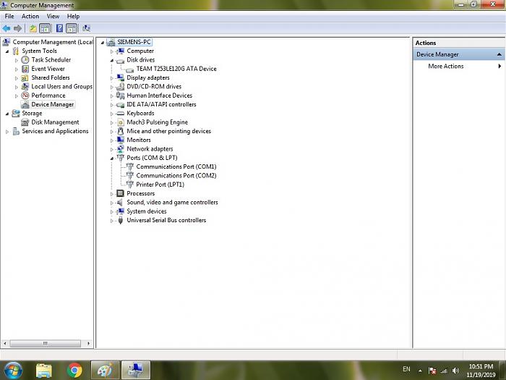Expand Services and Applications in left tree
Viewport: 506px width, 380px height.
(7, 132)
